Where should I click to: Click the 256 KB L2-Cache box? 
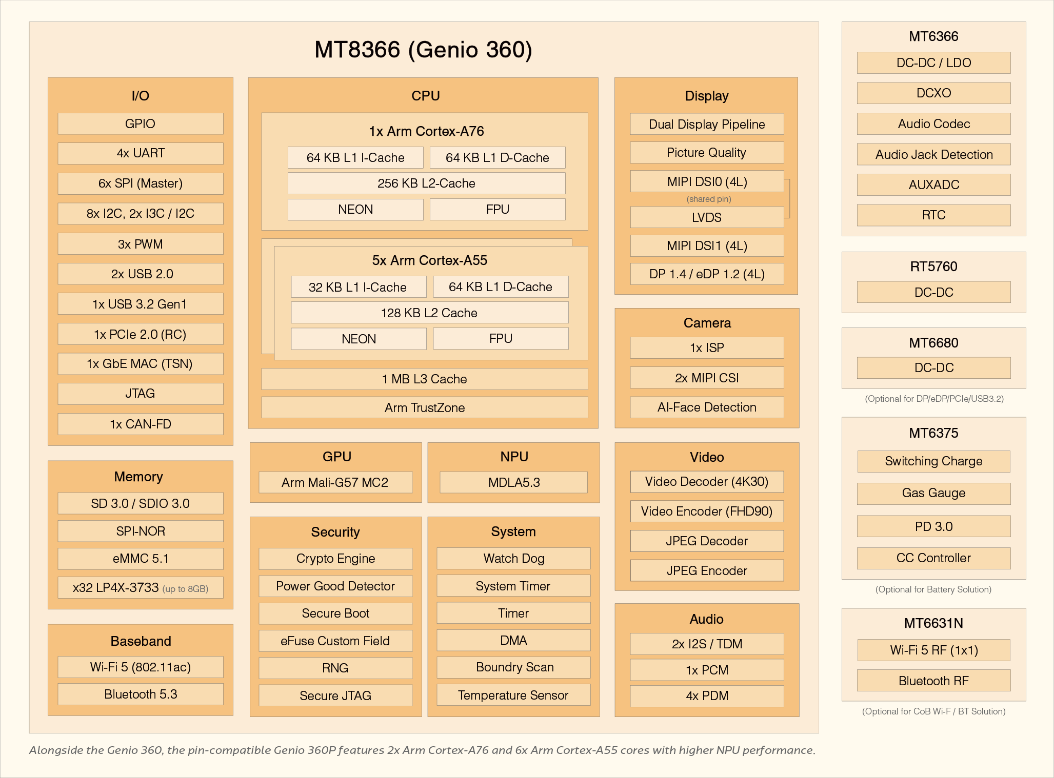tap(426, 183)
